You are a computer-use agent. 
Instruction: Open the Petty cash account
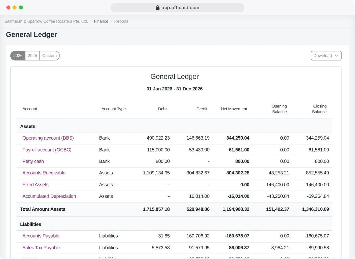[x=33, y=161]
